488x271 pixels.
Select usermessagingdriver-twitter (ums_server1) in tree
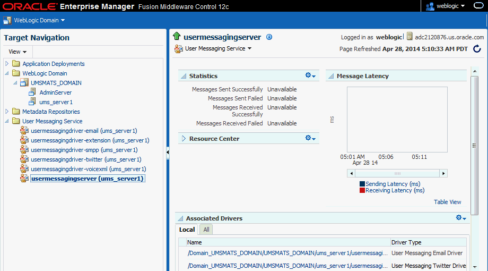(86, 159)
